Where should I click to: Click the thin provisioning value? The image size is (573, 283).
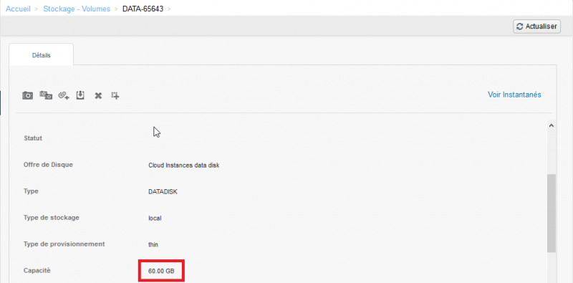point(153,244)
